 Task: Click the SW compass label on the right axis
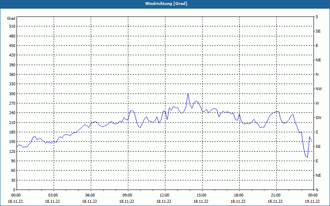(x=318, y=118)
